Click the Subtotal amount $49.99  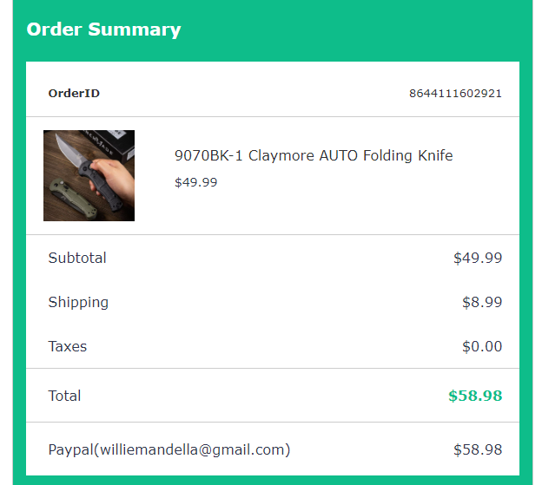point(477,258)
